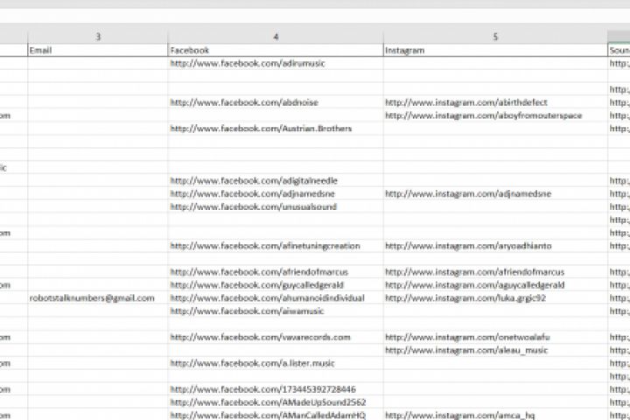Select the instagram.com/amca_hq cell
The width and height of the screenshot is (630, 420).
coord(495,415)
